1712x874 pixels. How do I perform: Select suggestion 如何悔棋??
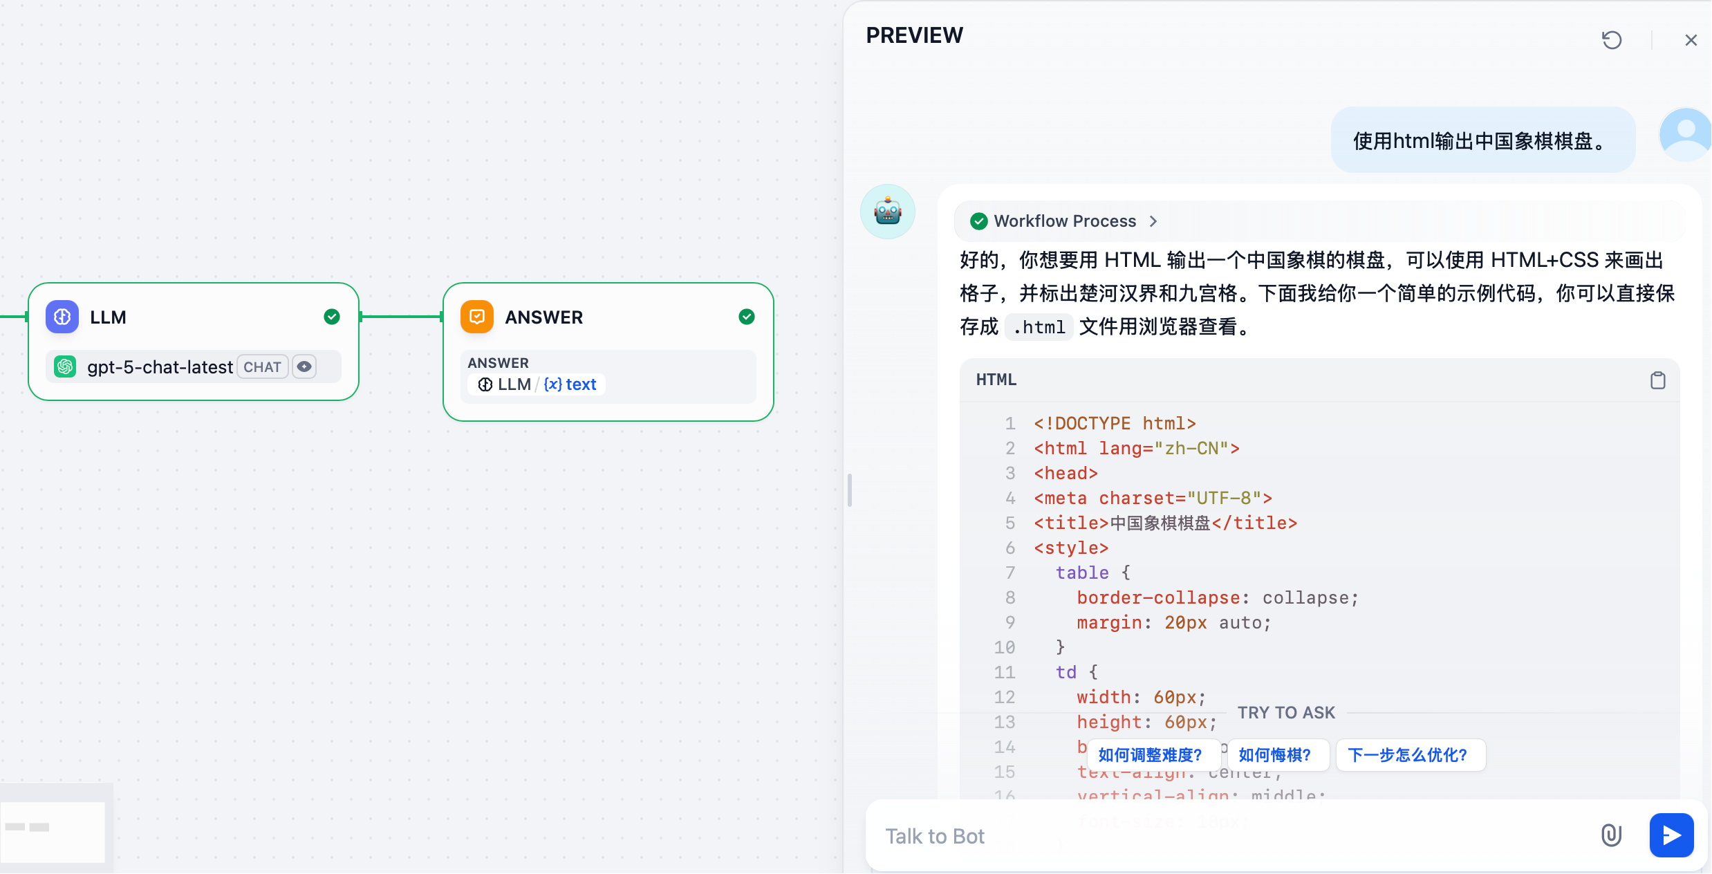click(1274, 755)
